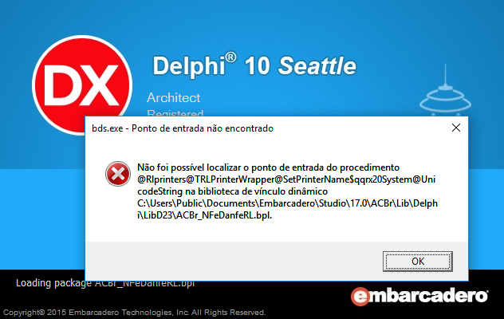Click the OK button in the error dialog
Viewport: 504px width, 319px height.
[x=418, y=261]
